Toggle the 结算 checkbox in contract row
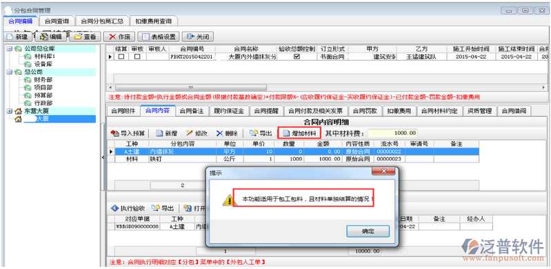The height and width of the screenshot is (269, 551). (121, 56)
